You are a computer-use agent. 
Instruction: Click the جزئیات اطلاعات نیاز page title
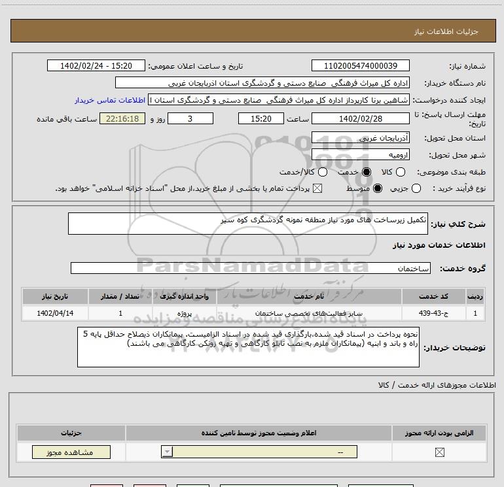pos(446,31)
